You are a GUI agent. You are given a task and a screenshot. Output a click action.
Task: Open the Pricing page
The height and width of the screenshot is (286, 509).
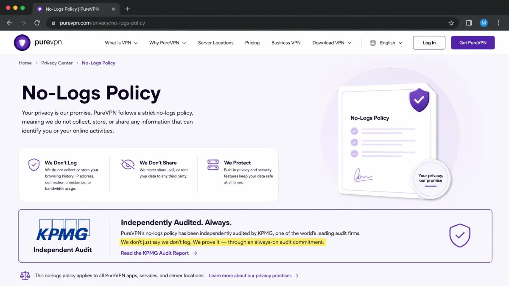(x=252, y=43)
